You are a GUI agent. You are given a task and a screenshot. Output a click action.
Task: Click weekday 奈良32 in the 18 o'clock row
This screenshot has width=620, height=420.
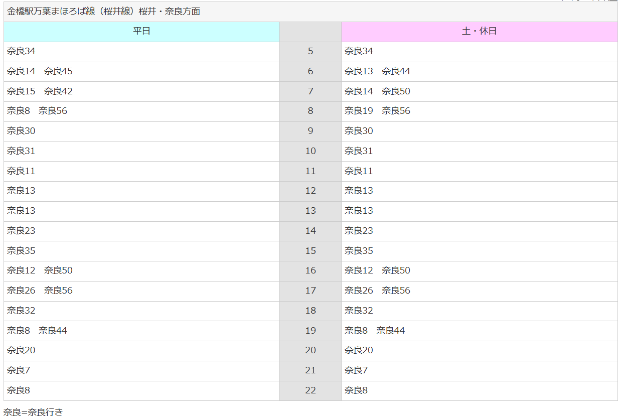tap(21, 311)
